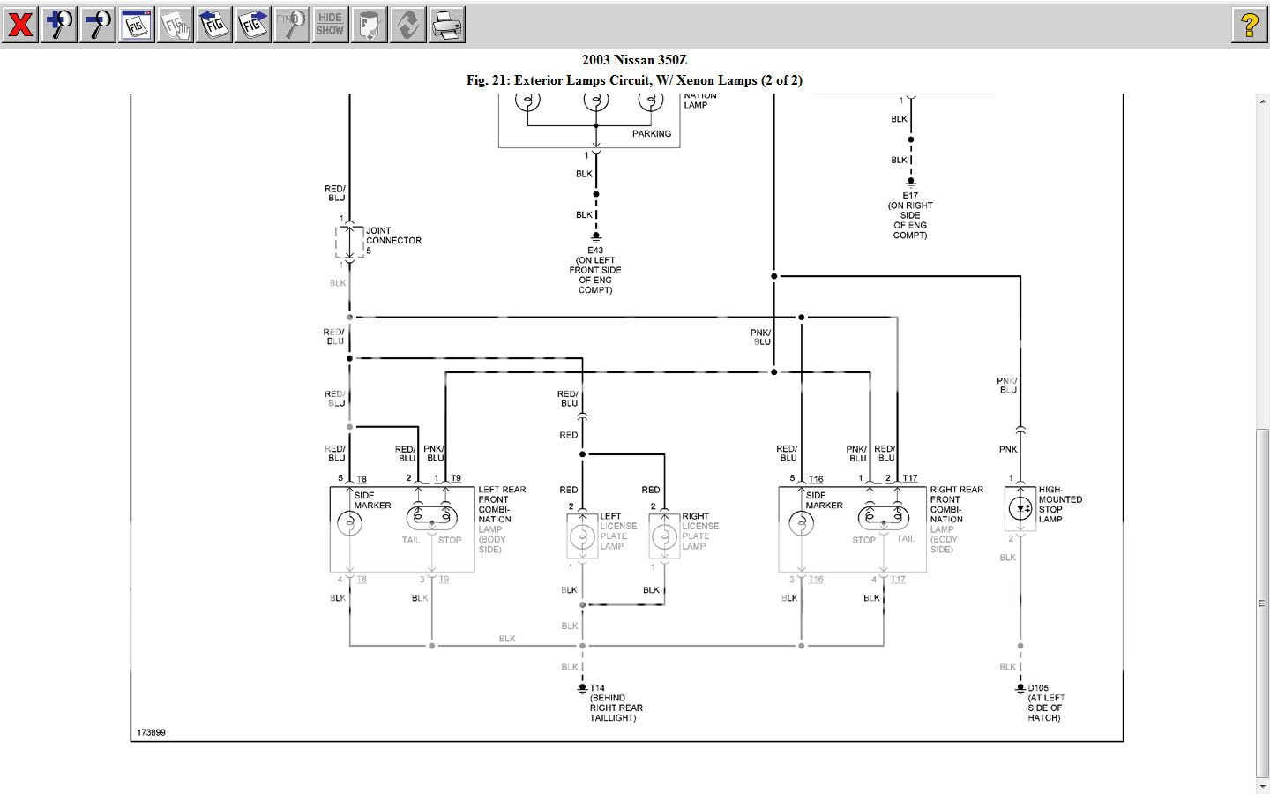Screen dimensions: 1270x794
Task: Click the diagram number 173899
Action: [x=151, y=732]
